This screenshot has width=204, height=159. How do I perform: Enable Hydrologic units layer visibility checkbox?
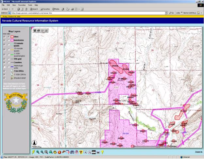pyautogui.click(x=4, y=66)
